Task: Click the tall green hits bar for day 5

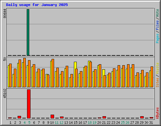Action: pos(28,32)
